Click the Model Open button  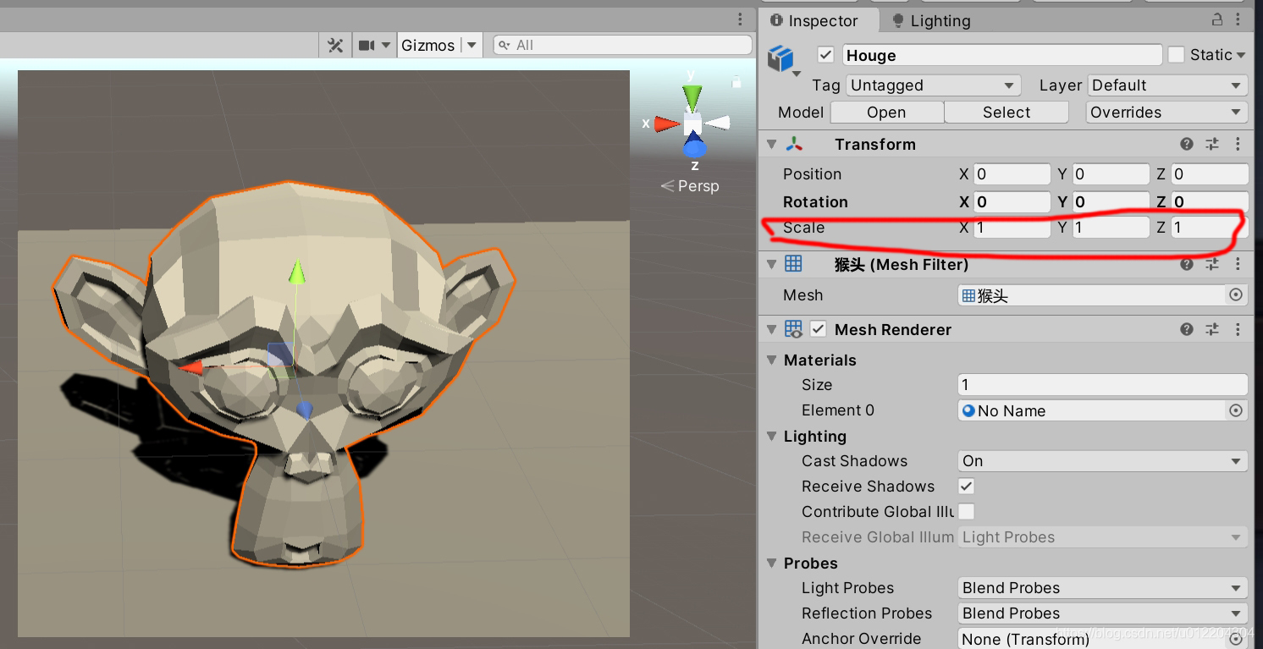point(886,113)
